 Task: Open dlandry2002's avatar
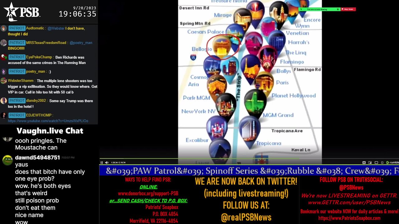point(3,101)
